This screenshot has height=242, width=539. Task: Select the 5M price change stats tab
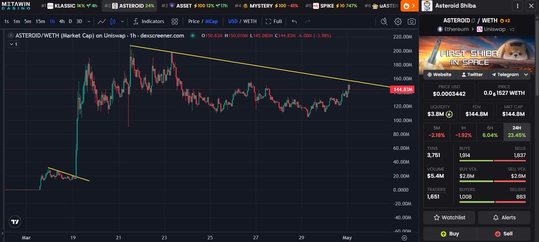(437, 132)
